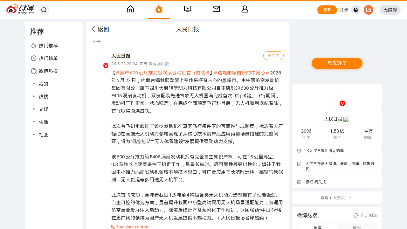Click the 《人民日报》法人微博 verification text

[325, 151]
